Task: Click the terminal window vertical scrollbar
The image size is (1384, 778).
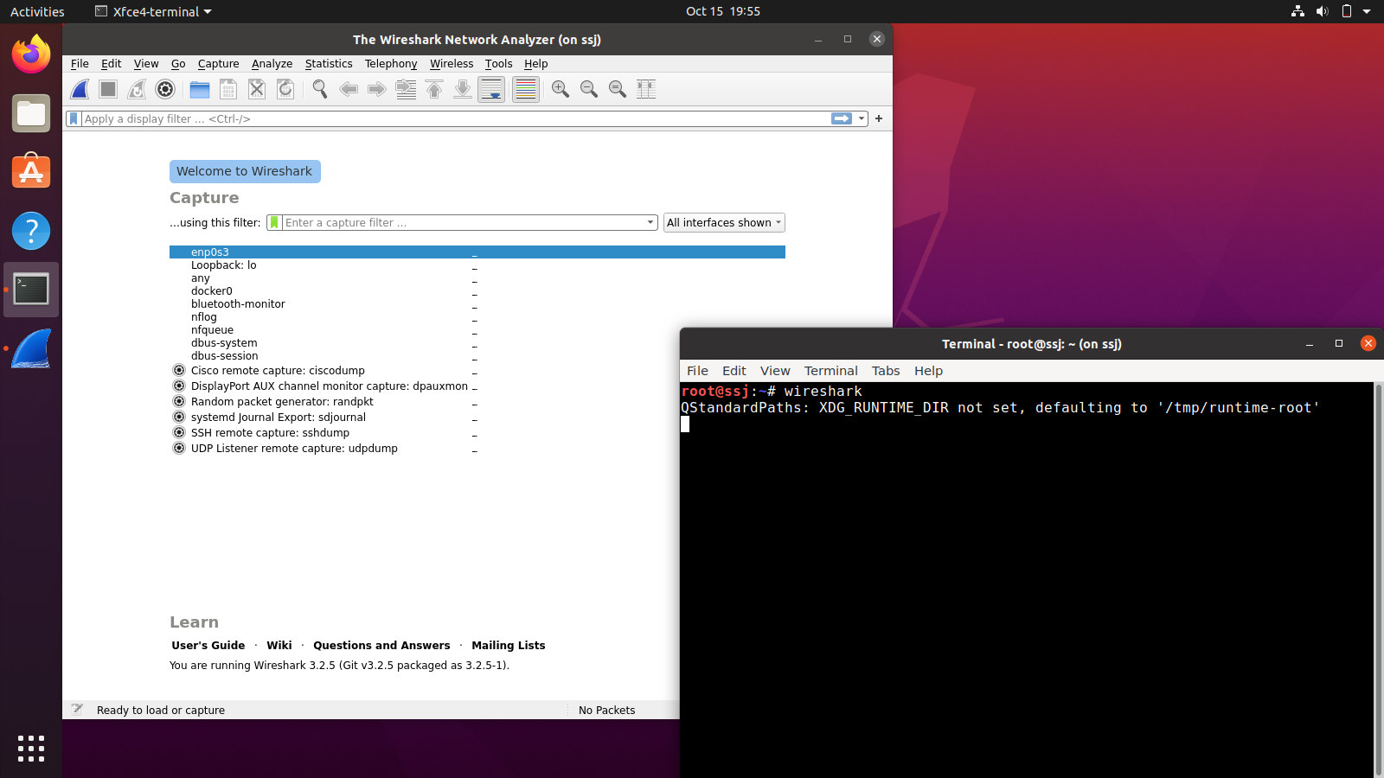Action: pyautogui.click(x=1378, y=579)
